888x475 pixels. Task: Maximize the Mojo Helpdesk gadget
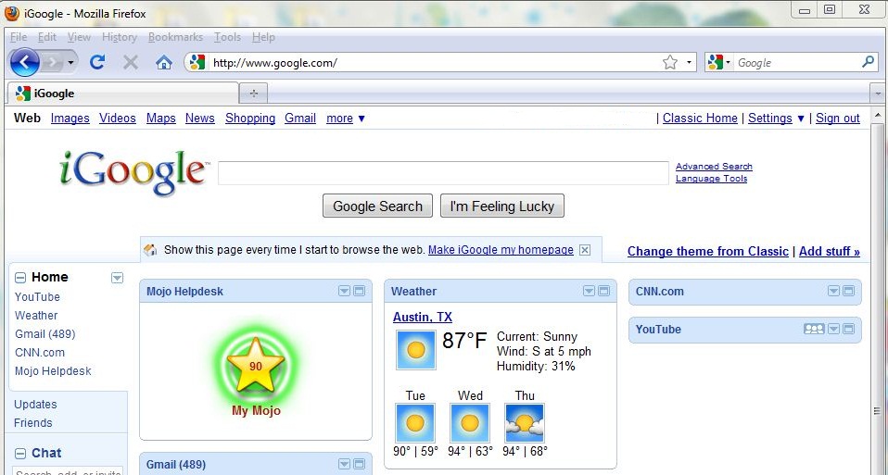coord(359,291)
